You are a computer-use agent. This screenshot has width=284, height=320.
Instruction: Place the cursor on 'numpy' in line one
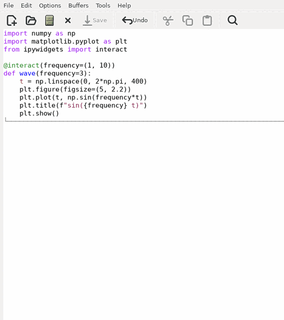click(x=42, y=34)
